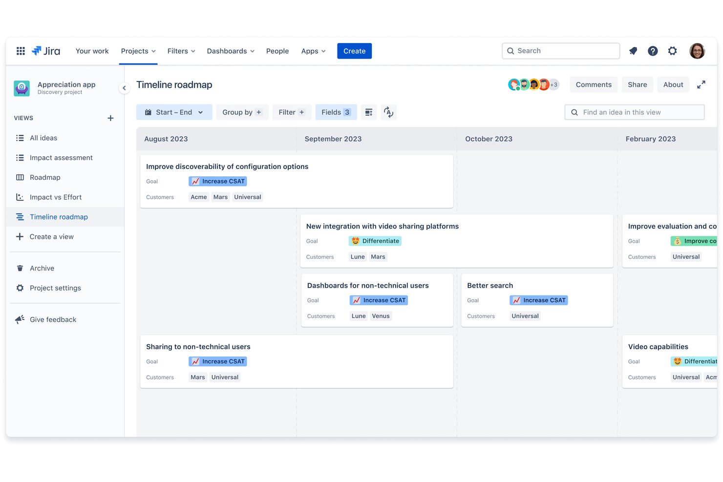
Task: Open the app switcher grid icon
Action: (x=21, y=51)
